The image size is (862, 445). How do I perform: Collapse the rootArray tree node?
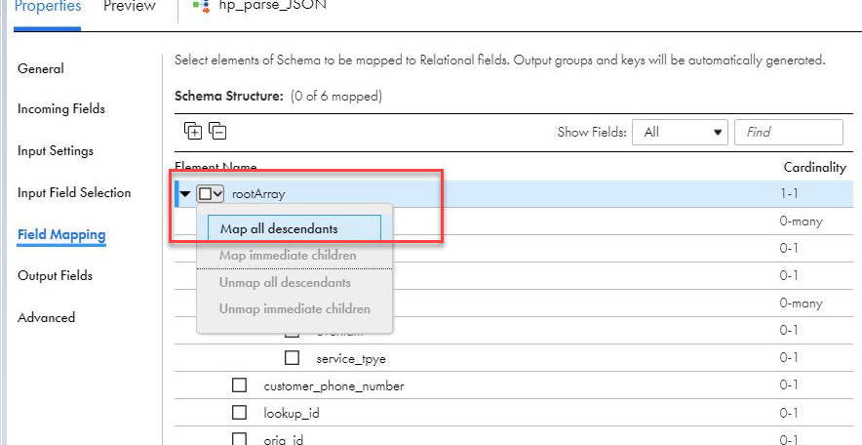tap(185, 194)
